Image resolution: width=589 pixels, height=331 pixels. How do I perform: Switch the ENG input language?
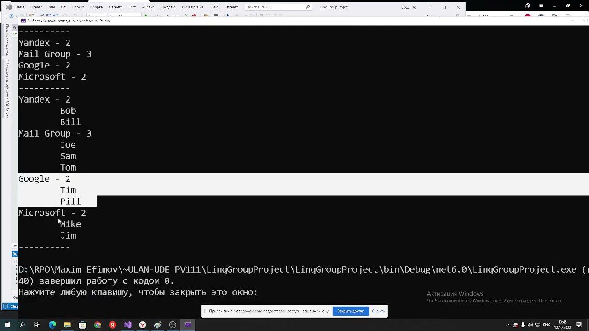547,325
